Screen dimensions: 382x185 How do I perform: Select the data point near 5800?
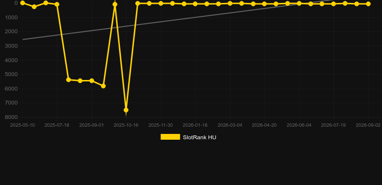point(103,86)
